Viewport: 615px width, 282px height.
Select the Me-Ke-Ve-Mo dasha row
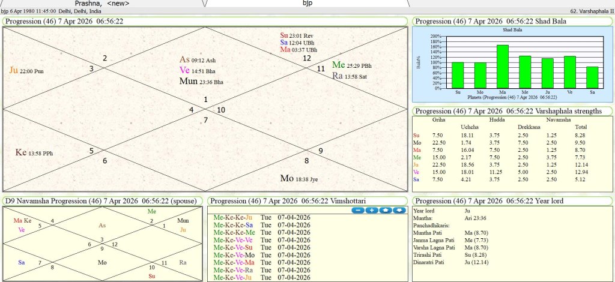[234, 254]
